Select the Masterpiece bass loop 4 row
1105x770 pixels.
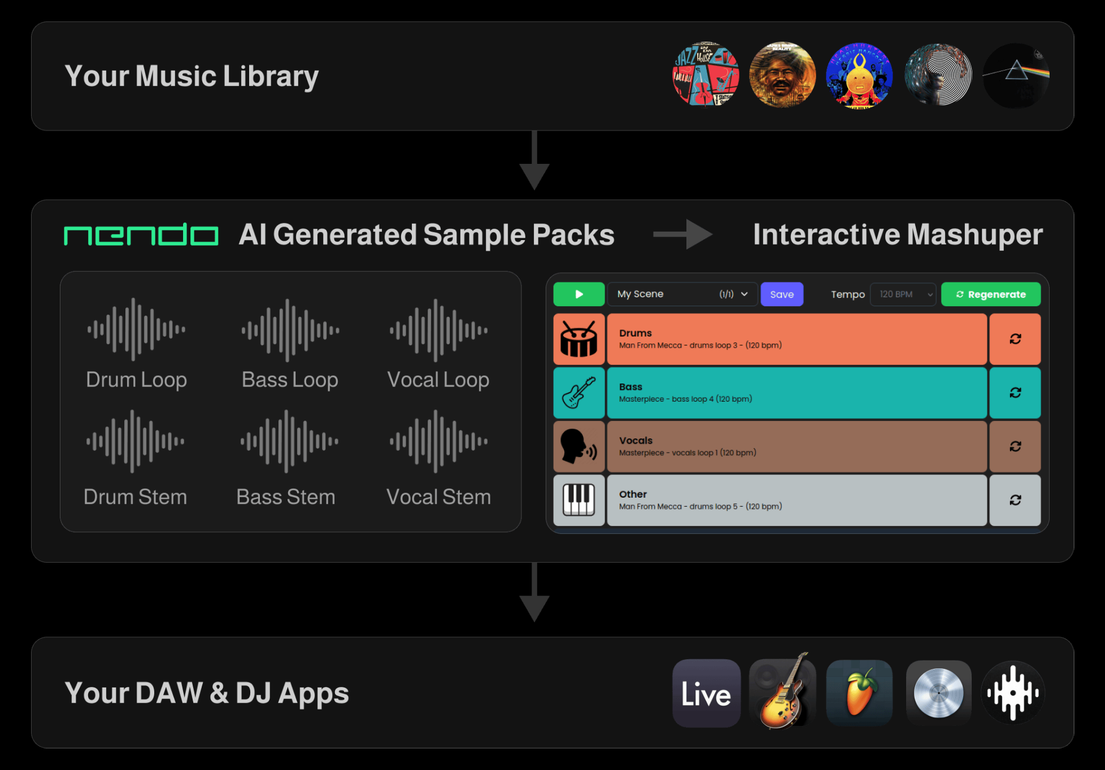coord(797,393)
